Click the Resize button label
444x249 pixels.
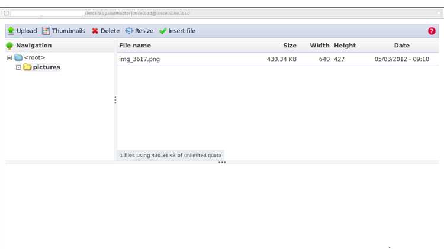click(x=144, y=31)
